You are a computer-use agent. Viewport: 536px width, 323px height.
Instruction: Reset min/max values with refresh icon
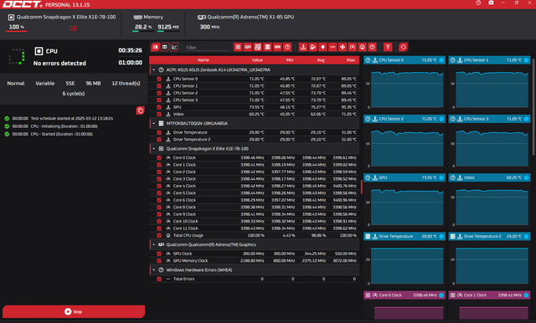pos(403,47)
